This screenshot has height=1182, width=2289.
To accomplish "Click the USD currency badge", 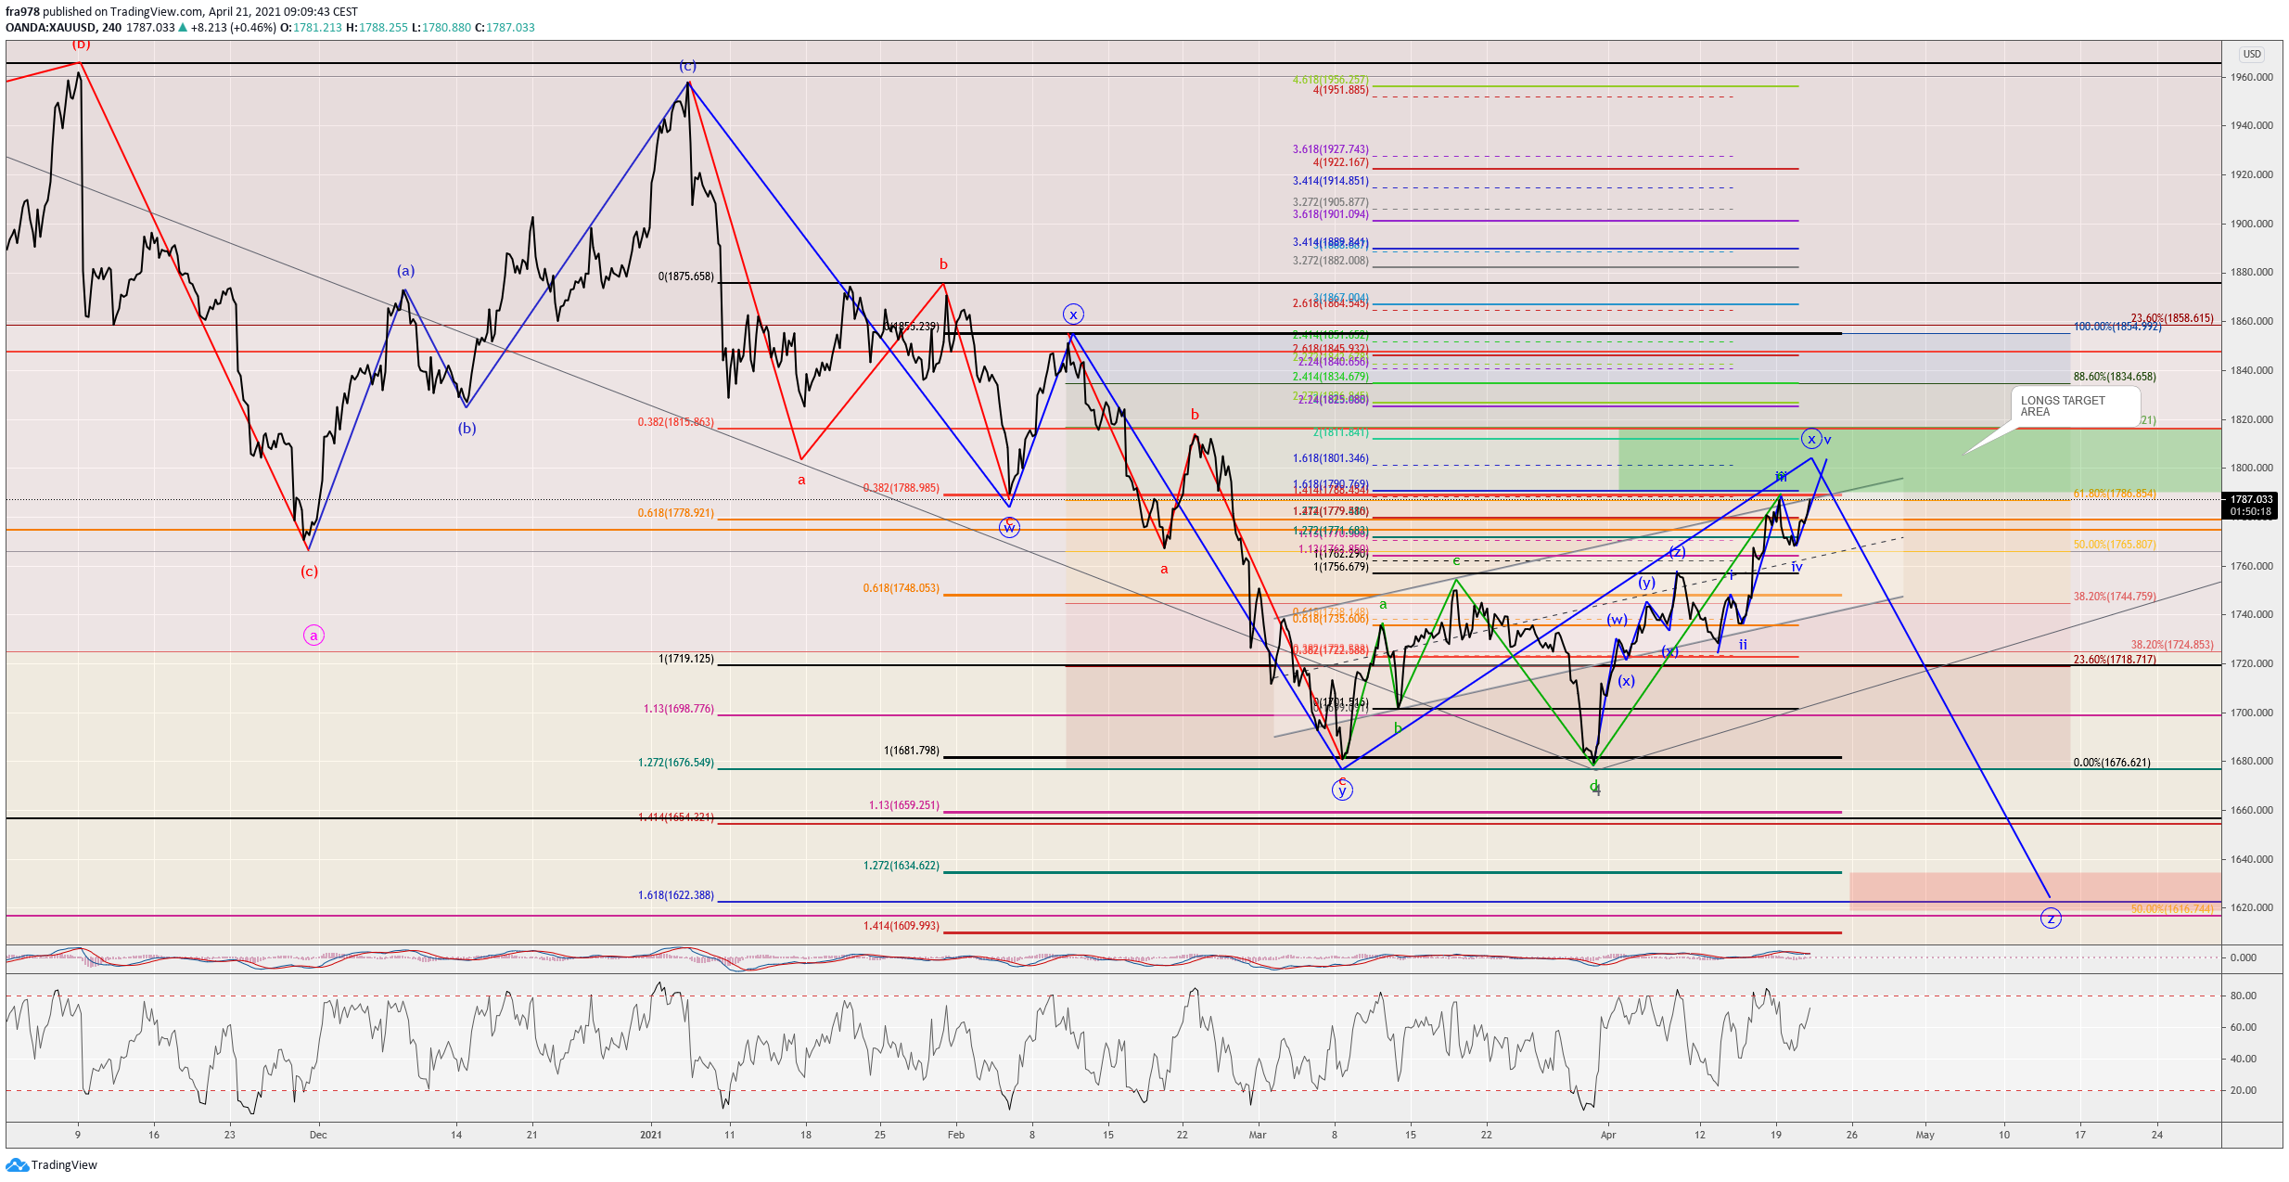I will click(x=2252, y=54).
